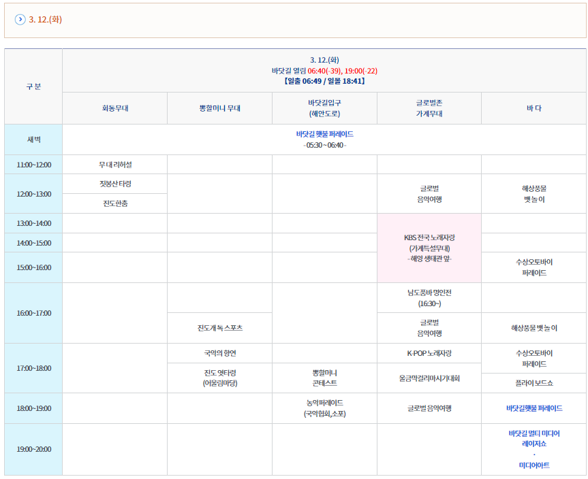Select the "11:00~12:00" time slot label
This screenshot has height=479, width=588.
tap(33, 165)
